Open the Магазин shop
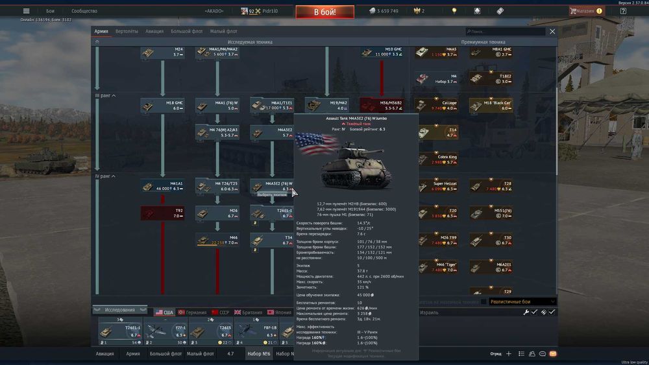The height and width of the screenshot is (365, 649). pyautogui.click(x=587, y=11)
